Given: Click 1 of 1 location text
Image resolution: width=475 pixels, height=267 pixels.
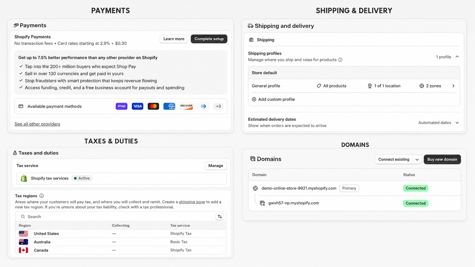Looking at the screenshot, I should tap(387, 86).
